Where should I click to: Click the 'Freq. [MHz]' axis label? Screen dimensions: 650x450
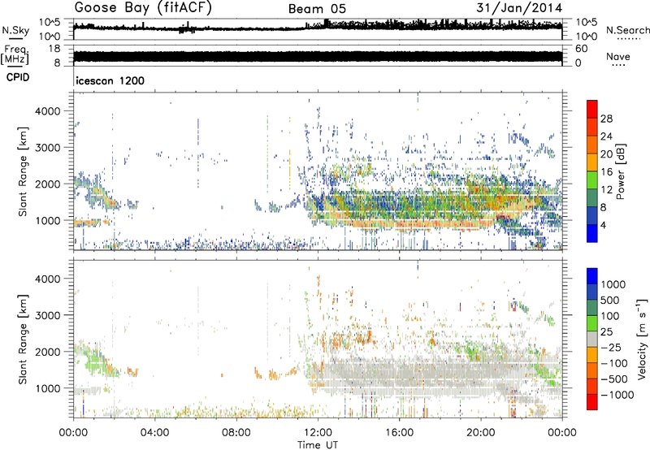[x=15, y=55]
